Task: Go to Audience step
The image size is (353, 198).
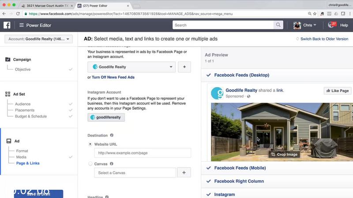Action: pyautogui.click(x=23, y=104)
